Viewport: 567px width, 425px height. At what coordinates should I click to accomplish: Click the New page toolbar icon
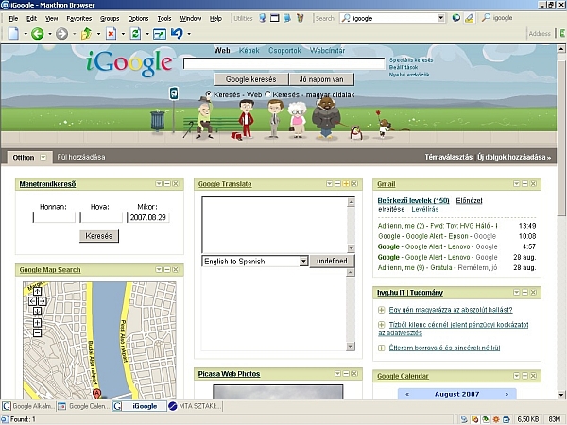tap(13, 34)
